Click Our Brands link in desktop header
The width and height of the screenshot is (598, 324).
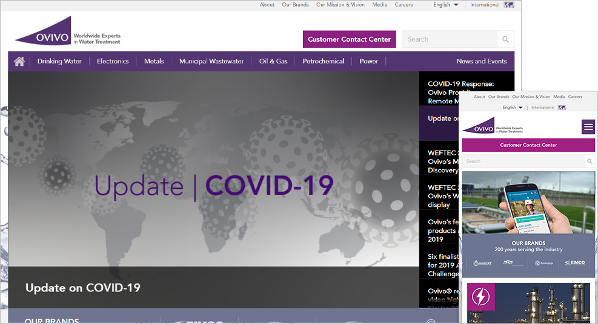[295, 5]
